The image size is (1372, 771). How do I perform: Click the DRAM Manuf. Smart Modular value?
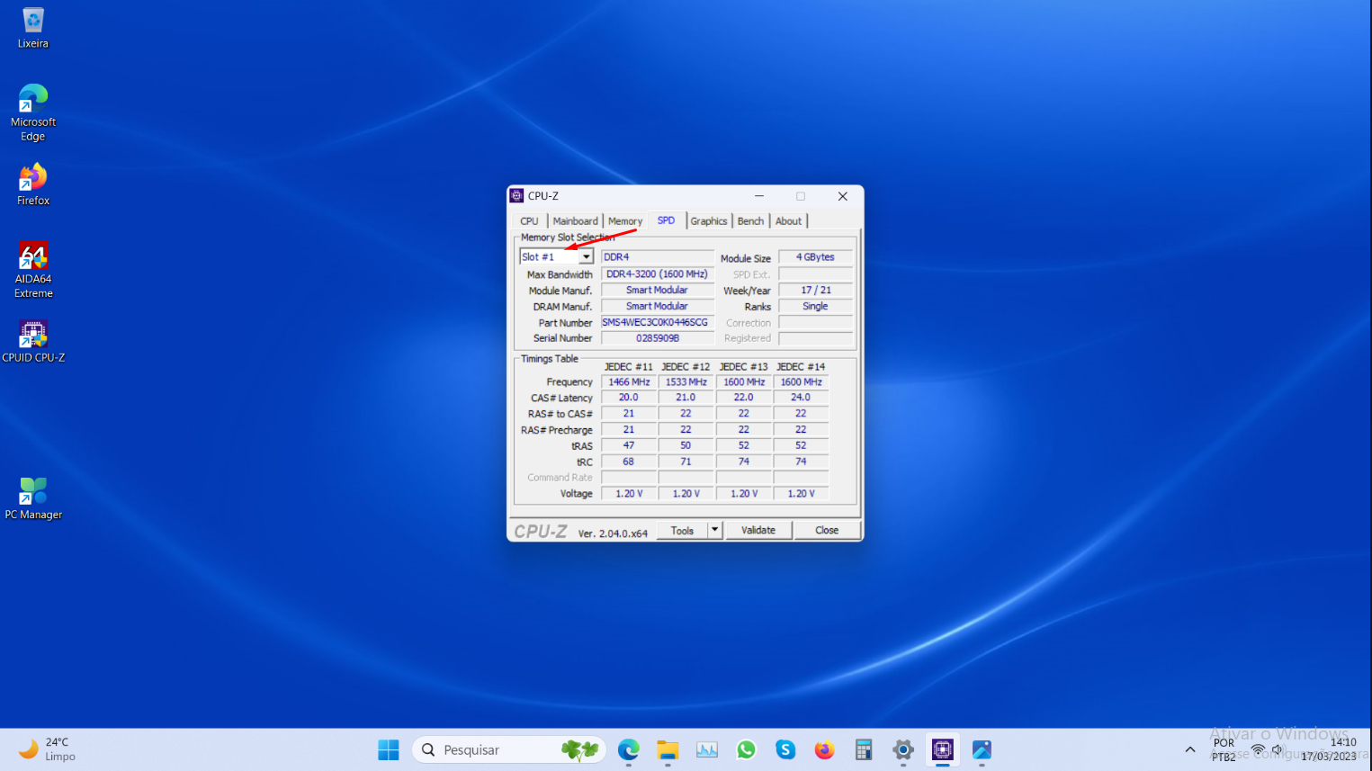(658, 306)
